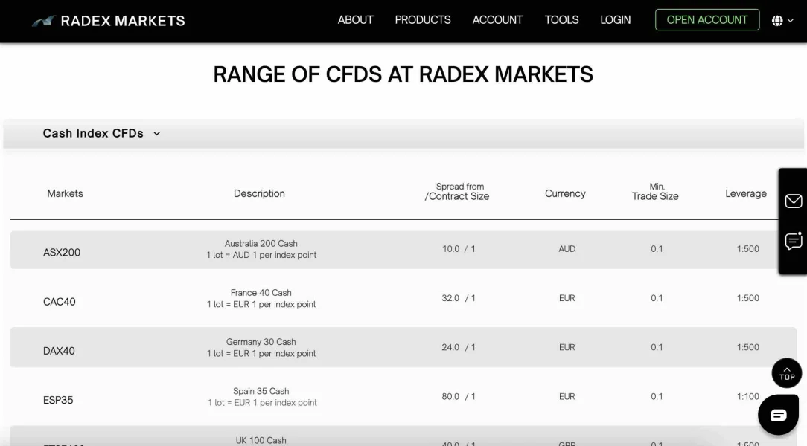The image size is (807, 446).
Task: Select the ESP35 market row
Action: (58, 400)
